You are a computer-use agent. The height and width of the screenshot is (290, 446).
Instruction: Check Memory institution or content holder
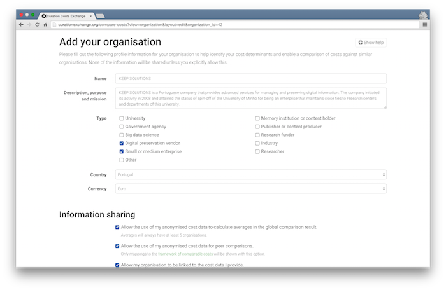pos(257,118)
